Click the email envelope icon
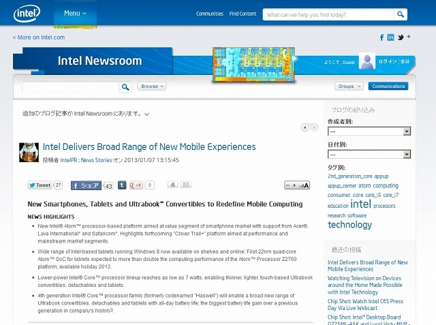This screenshot has width=436, height=325. (x=186, y=185)
